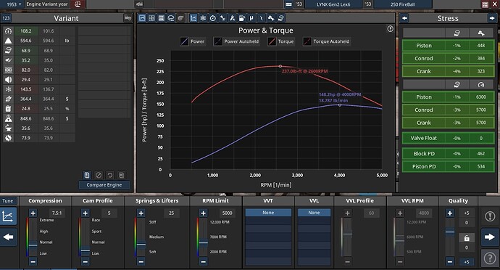Image resolution: width=500 pixels, height=270 pixels.
Task: Select the Compression 7.5:1 value field
Action: [57, 213]
